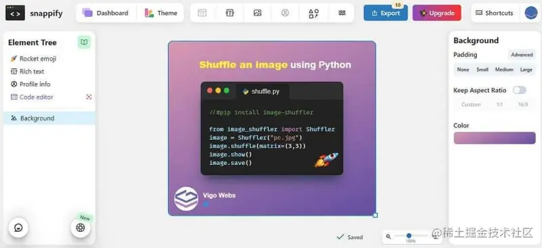
Task: Click the Python icon on shuffle.py tab
Action: click(x=246, y=91)
